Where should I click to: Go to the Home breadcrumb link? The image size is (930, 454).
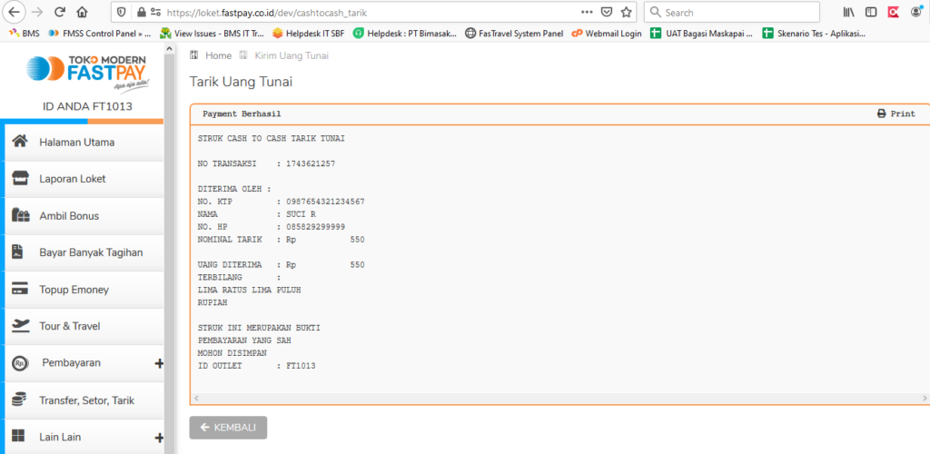[218, 55]
